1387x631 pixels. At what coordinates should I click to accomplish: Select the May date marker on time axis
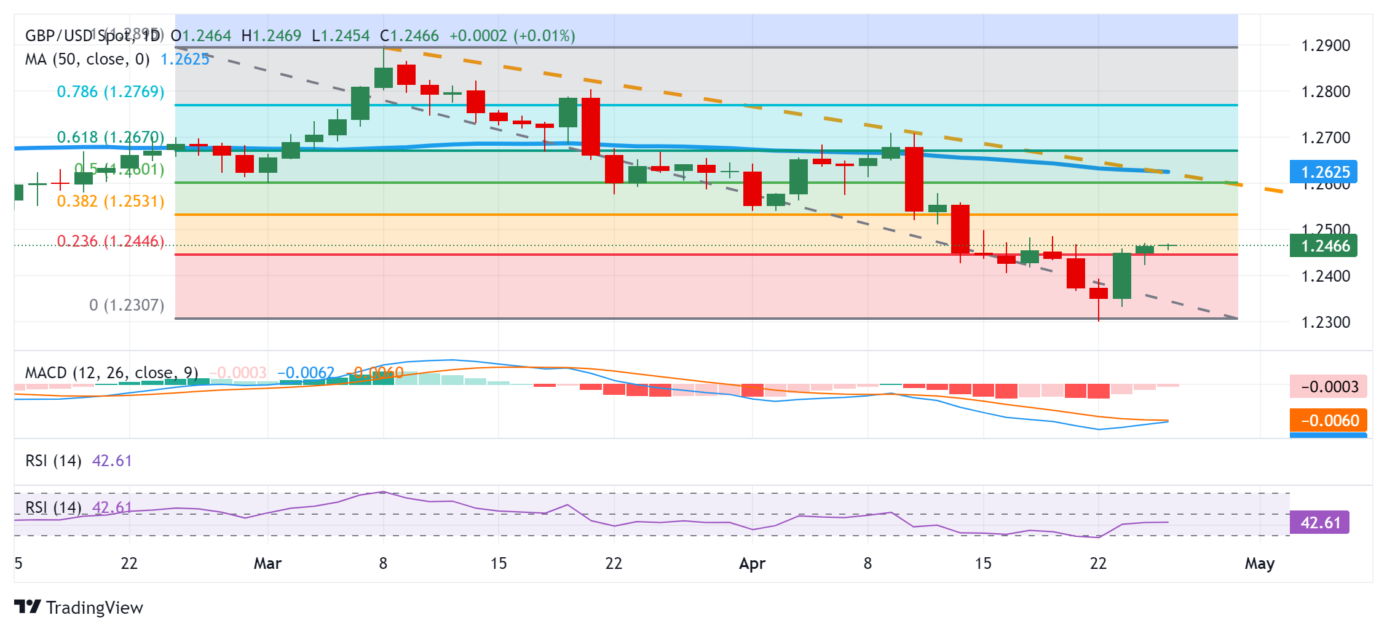click(1260, 563)
